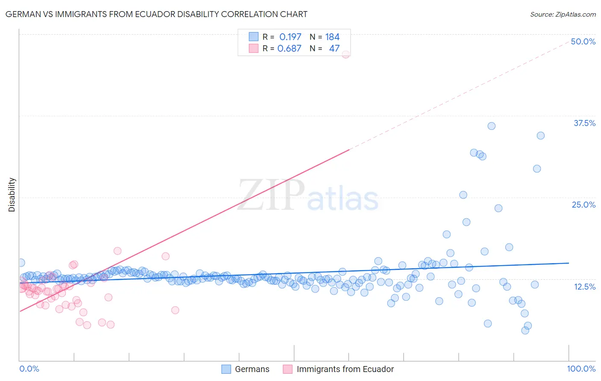Click the 37.5% y-axis label
Screen dimensions: 601x381
click(x=584, y=123)
